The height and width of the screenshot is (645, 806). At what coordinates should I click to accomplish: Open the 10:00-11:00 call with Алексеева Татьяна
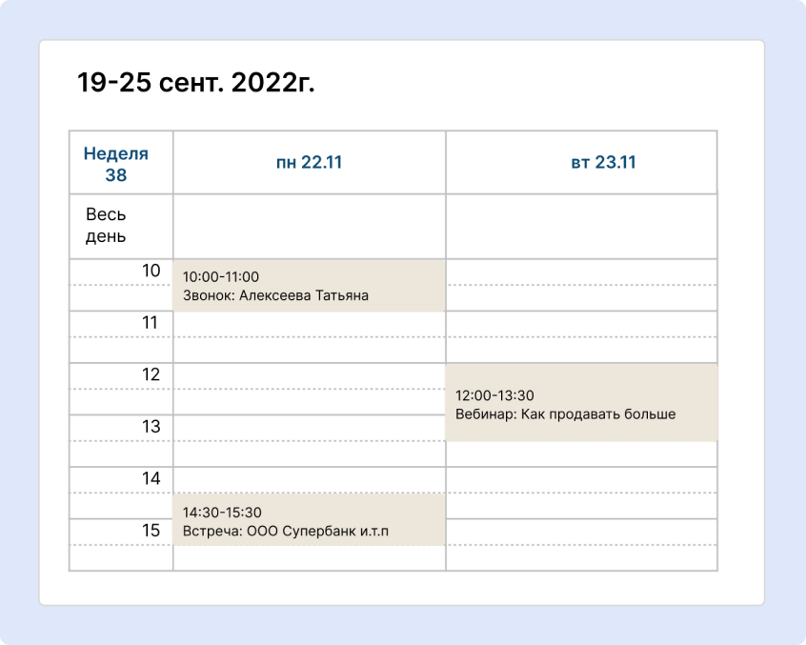(x=309, y=286)
